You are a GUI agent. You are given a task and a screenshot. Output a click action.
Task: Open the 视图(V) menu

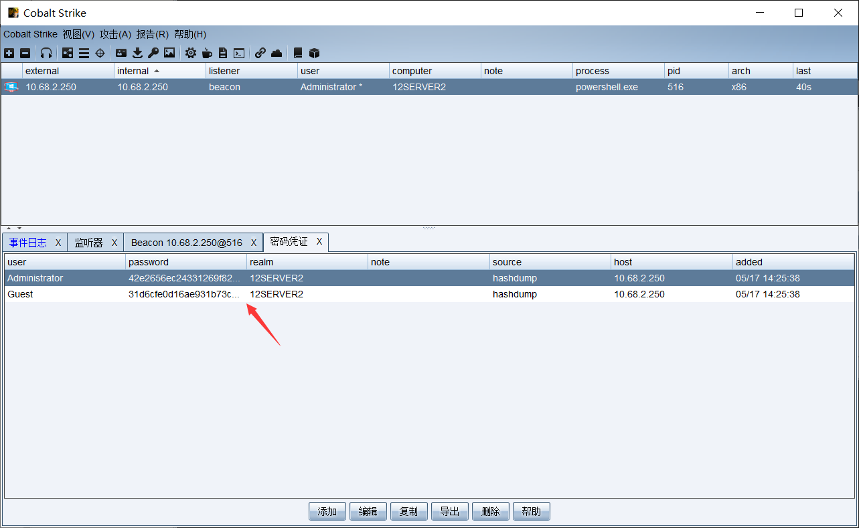coord(78,34)
